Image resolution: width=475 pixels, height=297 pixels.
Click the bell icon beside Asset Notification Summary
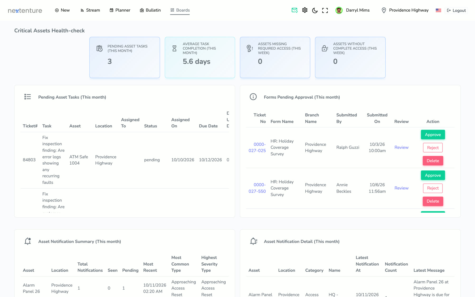(28, 241)
